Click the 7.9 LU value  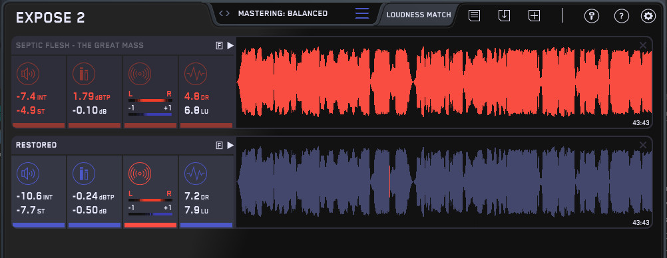[196, 210]
